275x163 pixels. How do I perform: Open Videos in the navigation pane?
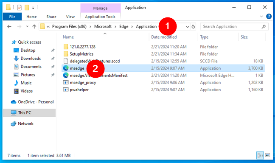coord(26,91)
